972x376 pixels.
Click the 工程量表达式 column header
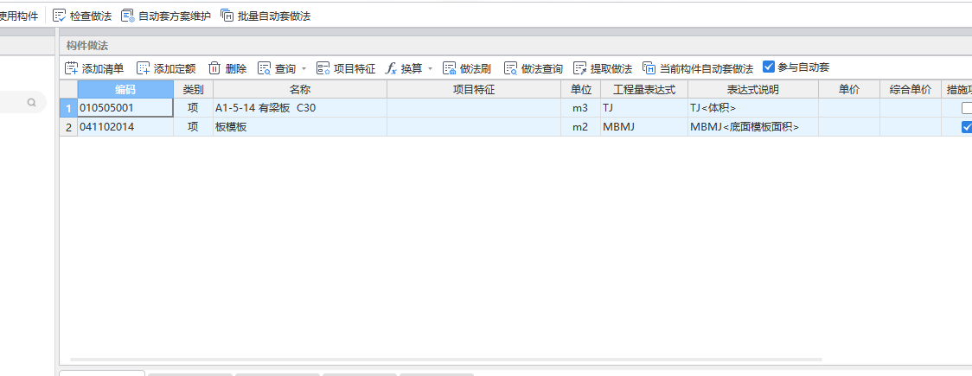click(644, 89)
